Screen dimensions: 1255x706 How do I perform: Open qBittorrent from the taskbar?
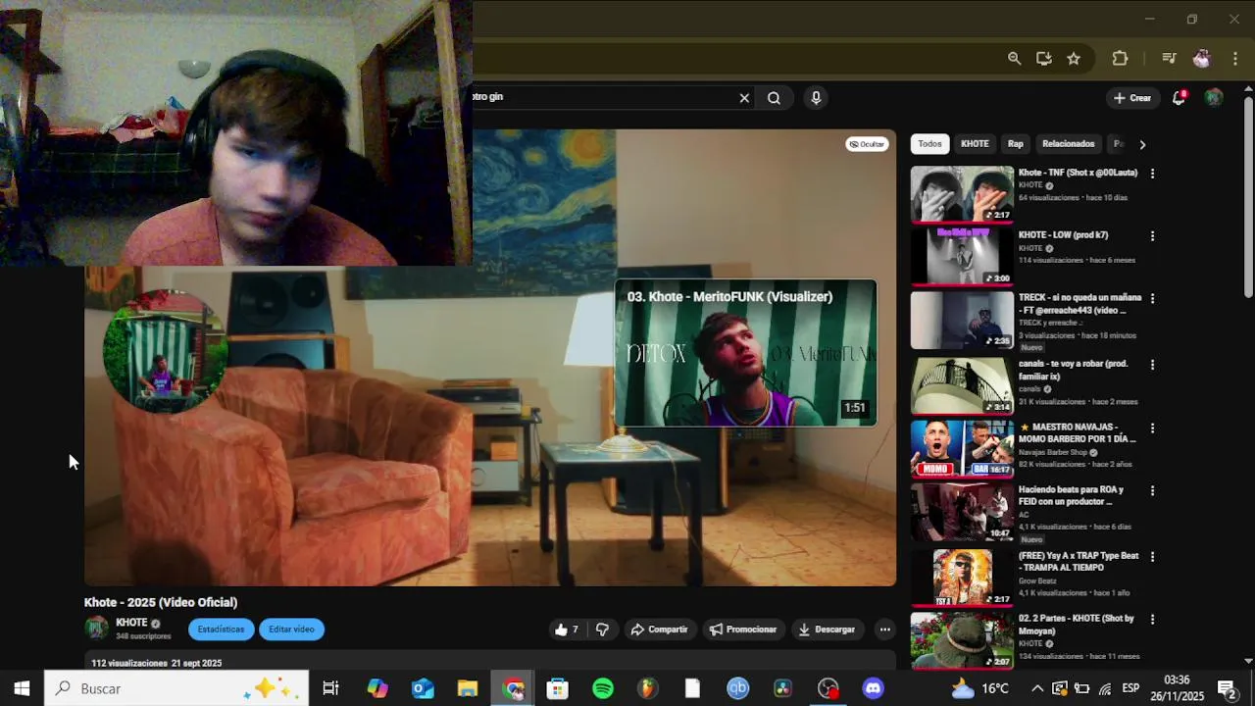[737, 688]
